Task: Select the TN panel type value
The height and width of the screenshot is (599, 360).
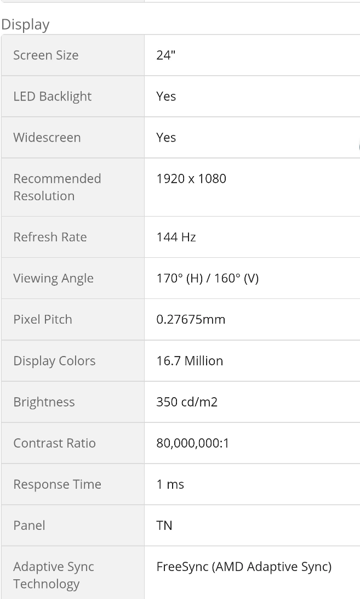Action: point(164,525)
